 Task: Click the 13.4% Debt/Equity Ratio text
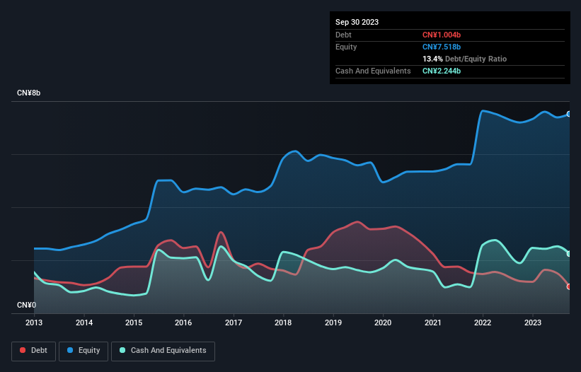pos(464,59)
